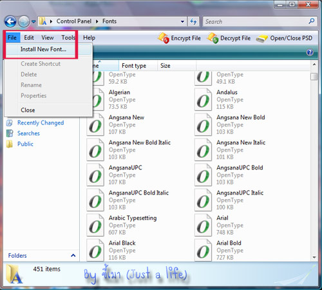Select Fonts in the address path

coord(109,21)
